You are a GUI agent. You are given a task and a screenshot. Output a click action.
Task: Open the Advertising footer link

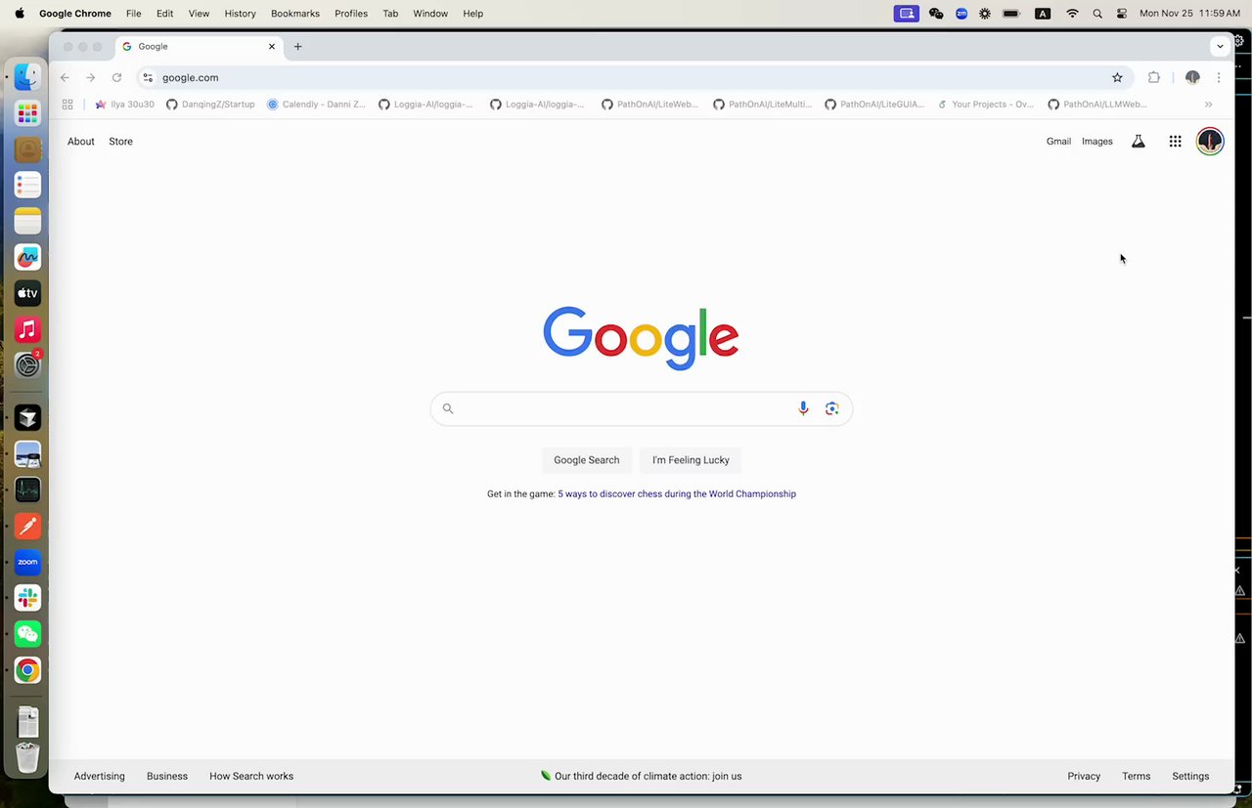pyautogui.click(x=100, y=777)
